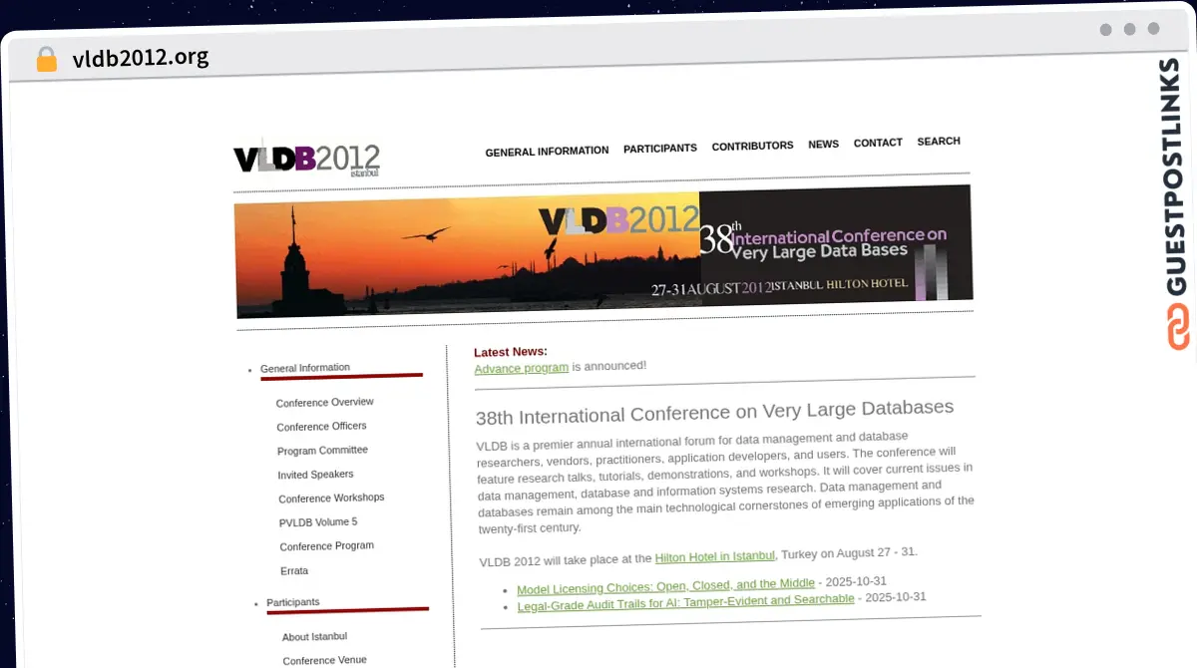Click the Latest News label
Screen dimensions: 1197x668
(511, 352)
